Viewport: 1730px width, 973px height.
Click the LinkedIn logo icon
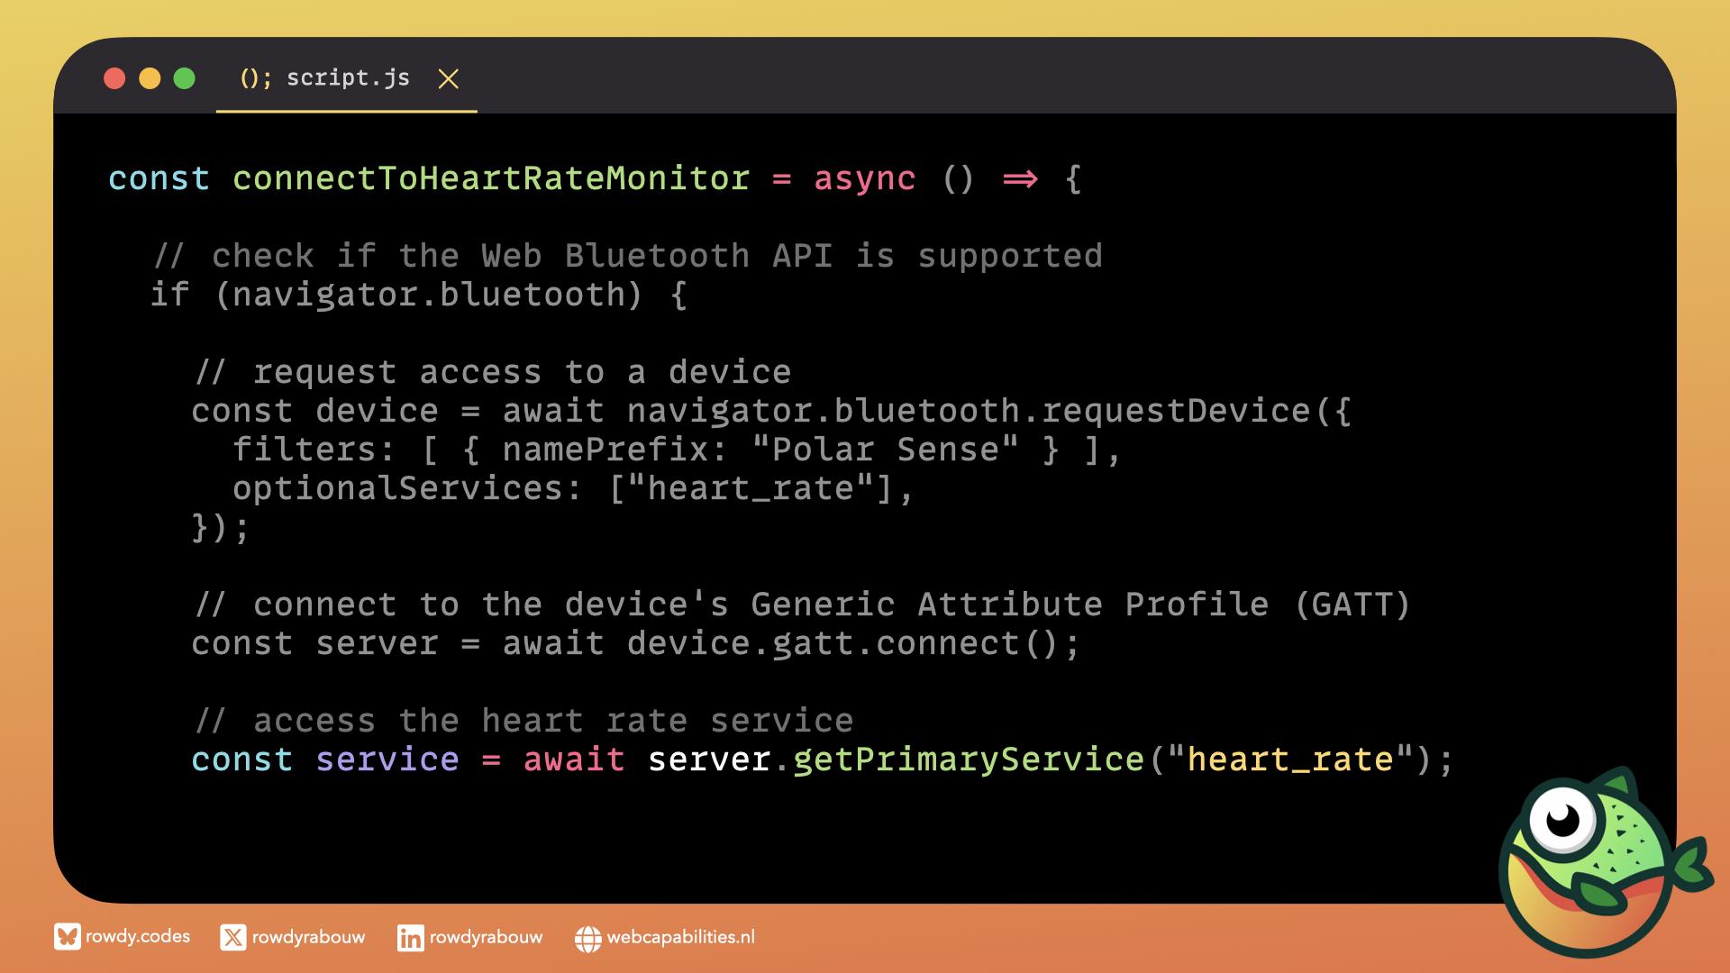[410, 938]
